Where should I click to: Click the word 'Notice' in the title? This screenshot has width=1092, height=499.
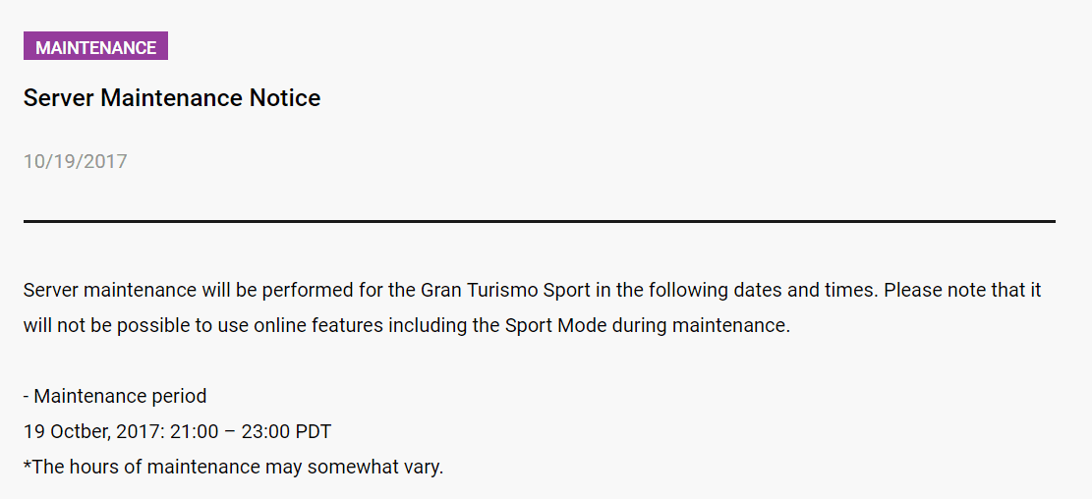click(285, 98)
